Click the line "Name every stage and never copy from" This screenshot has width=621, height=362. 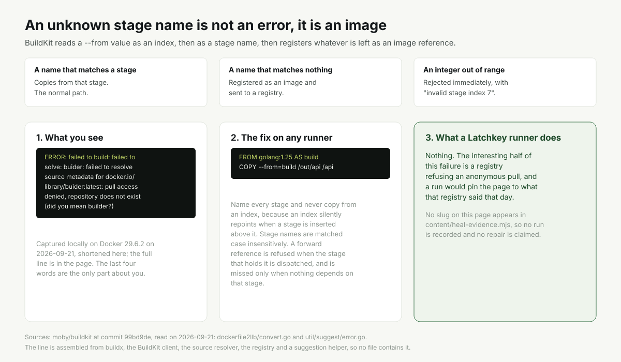[x=293, y=204]
